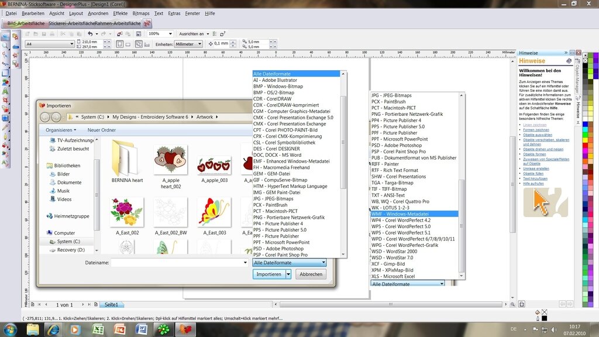
Task: Toggle apply layout to current page only
Action: [x=147, y=44]
